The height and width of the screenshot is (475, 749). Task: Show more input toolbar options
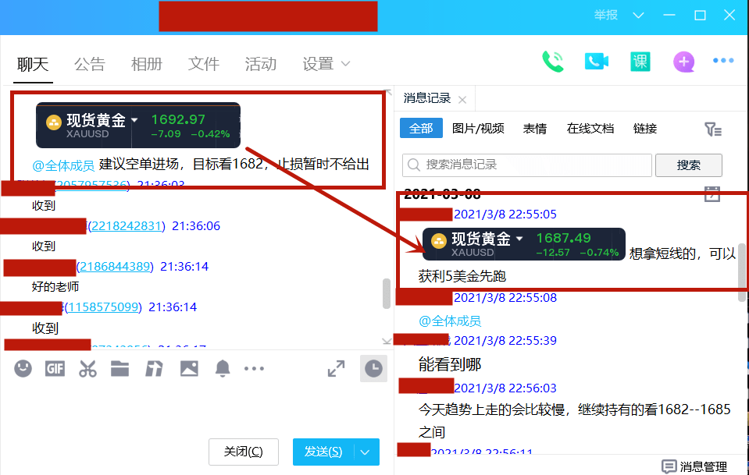(254, 368)
